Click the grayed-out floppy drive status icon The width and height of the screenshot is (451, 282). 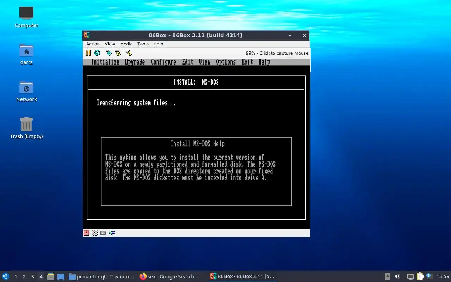click(x=95, y=233)
